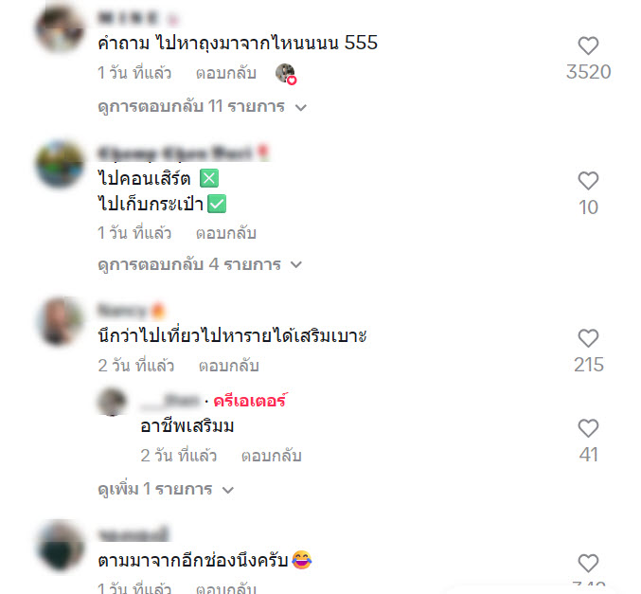This screenshot has width=641, height=594.
Task: Click the creator-liked avatar badge on the first comment
Action: [286, 74]
